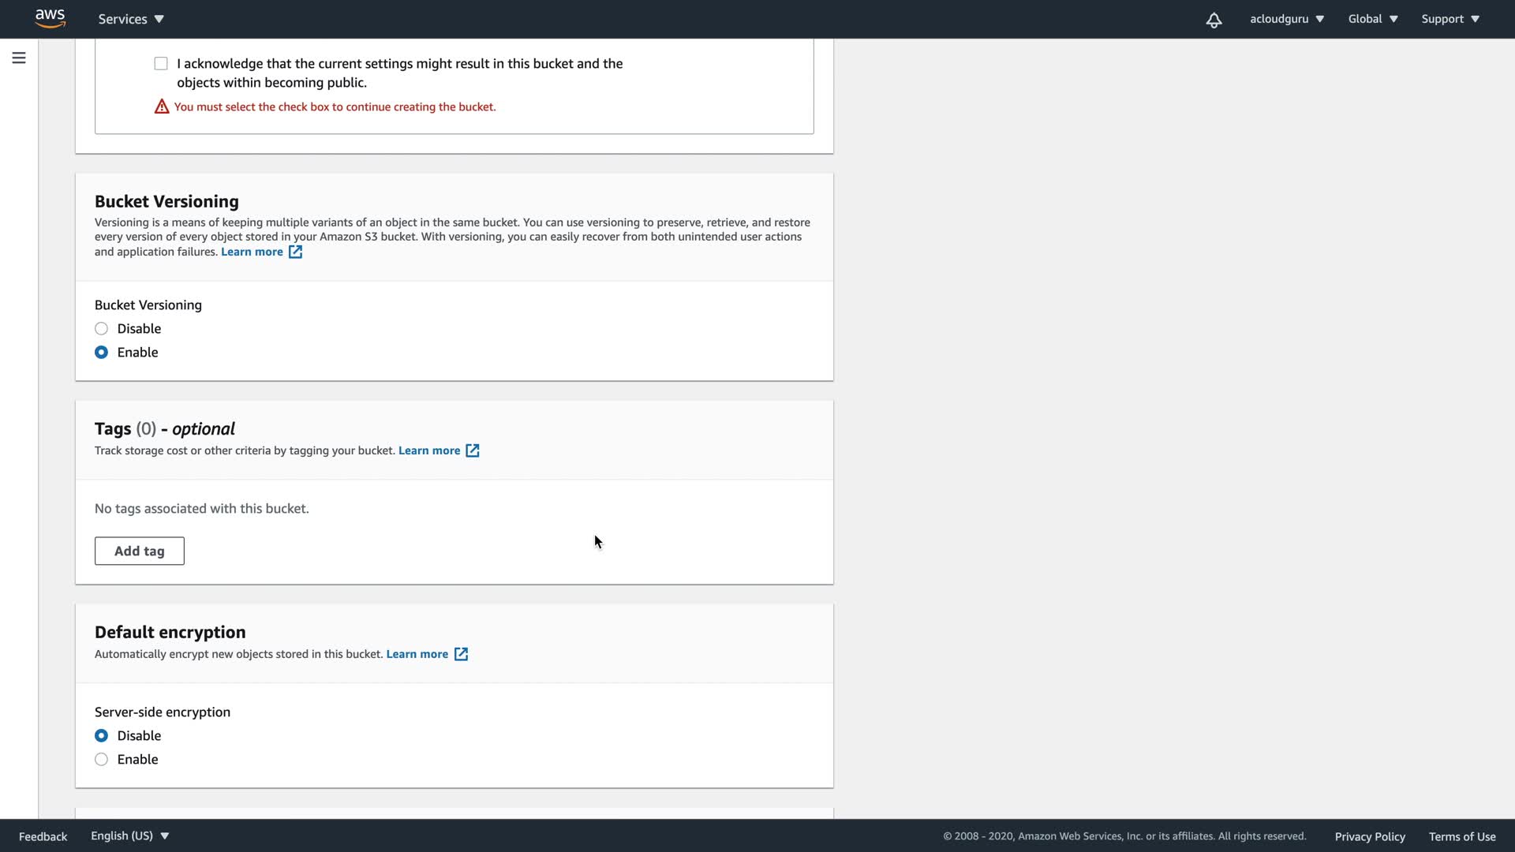This screenshot has width=1515, height=852.
Task: Open English (US) language selector
Action: (129, 836)
